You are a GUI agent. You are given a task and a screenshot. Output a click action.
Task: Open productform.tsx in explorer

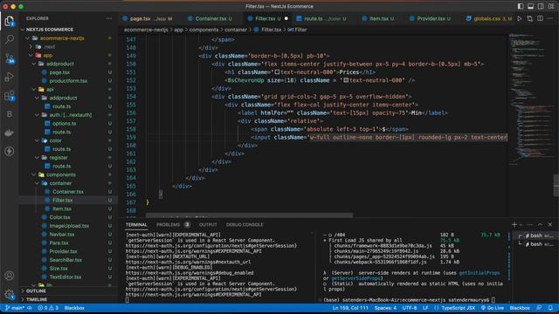pos(68,81)
